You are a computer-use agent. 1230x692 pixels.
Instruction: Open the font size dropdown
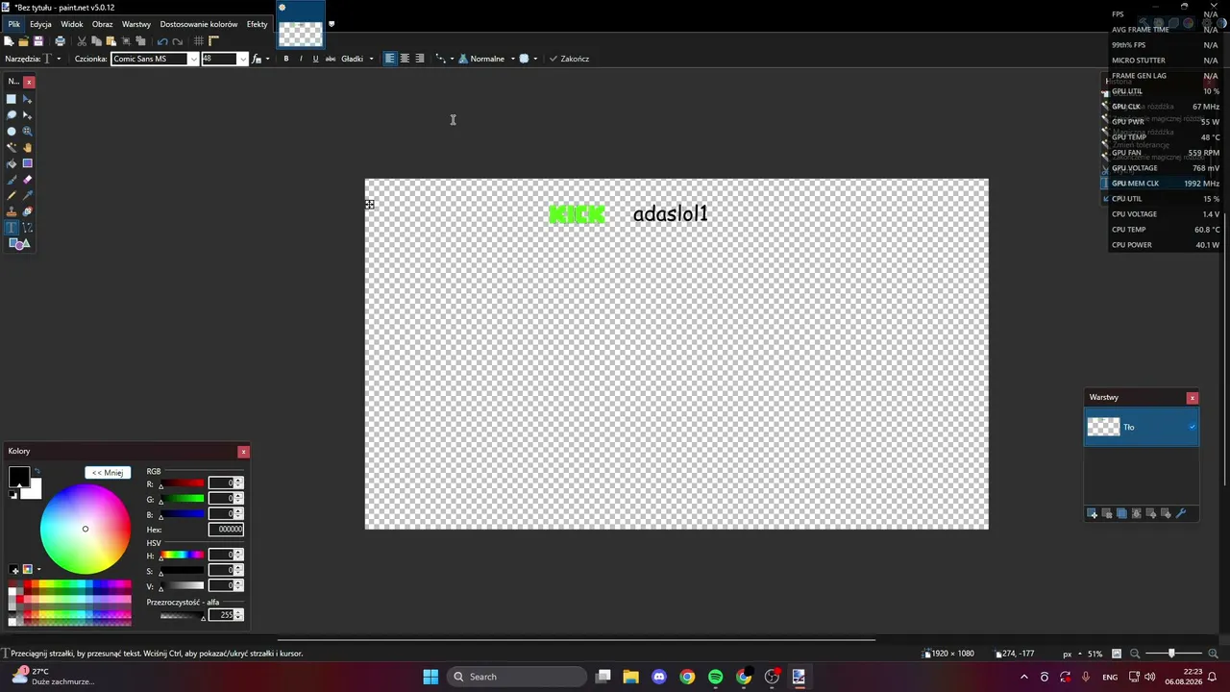pos(242,59)
